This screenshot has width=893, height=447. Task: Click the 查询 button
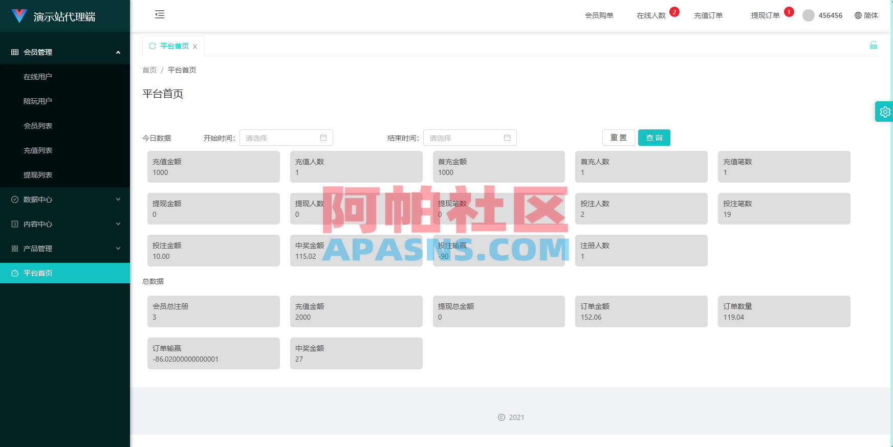coord(654,138)
